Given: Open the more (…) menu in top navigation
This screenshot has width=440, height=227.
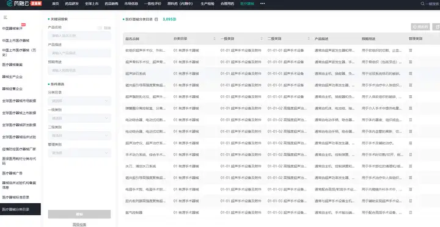Looking at the screenshot, I should point(262,4).
